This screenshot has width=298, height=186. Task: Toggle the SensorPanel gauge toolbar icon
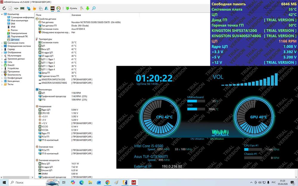58,8
